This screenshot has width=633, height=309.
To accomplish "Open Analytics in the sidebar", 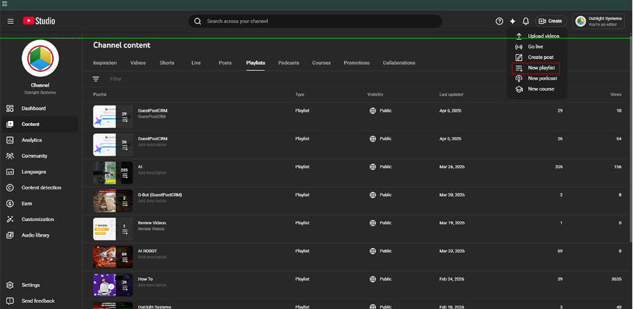I will tap(41, 140).
